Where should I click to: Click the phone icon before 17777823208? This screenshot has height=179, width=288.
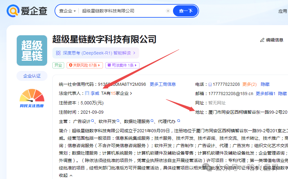[210, 84]
